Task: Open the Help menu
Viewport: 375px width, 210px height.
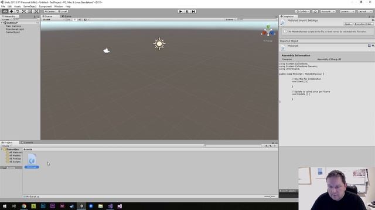Action: click(x=68, y=6)
